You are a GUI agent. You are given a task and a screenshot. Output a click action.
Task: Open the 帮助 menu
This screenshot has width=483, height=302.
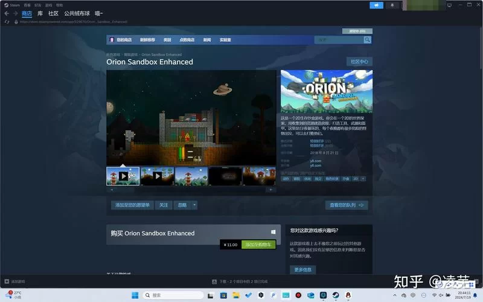[59, 5]
